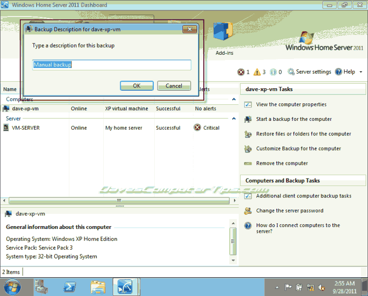Viewport: 368px width, 296px height.
Task: Show hidden tray icons arrow
Action: coord(277,287)
